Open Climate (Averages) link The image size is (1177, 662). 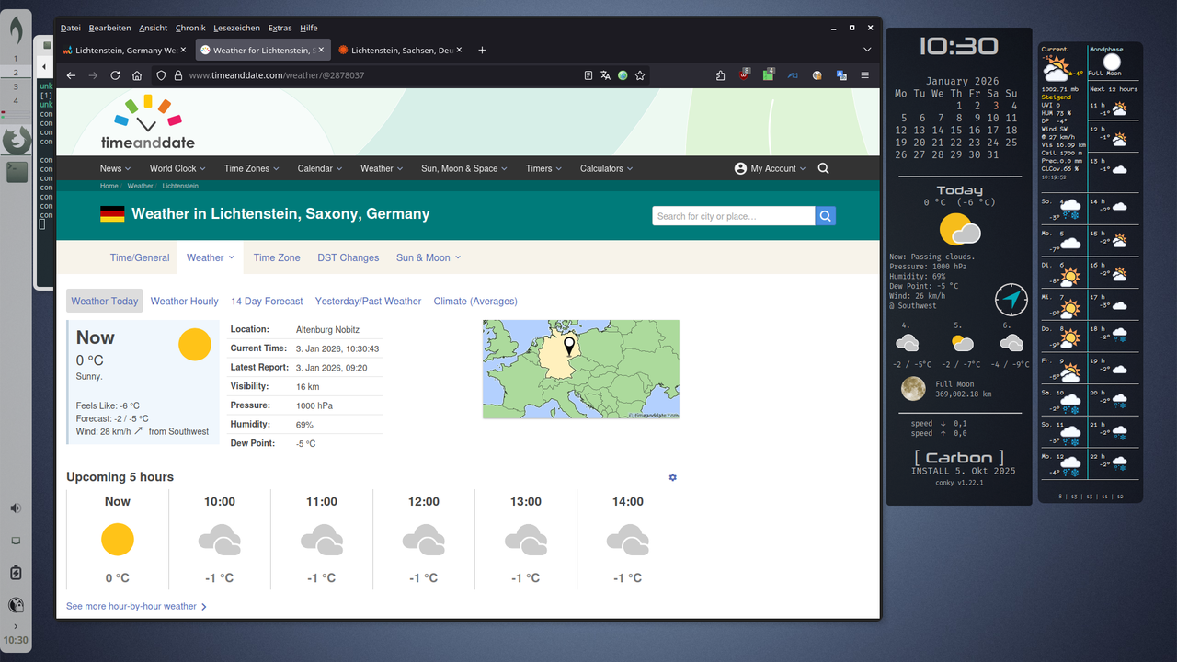pos(475,301)
